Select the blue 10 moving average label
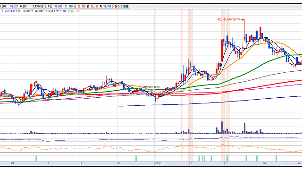The image size is (302, 170). [64, 11]
